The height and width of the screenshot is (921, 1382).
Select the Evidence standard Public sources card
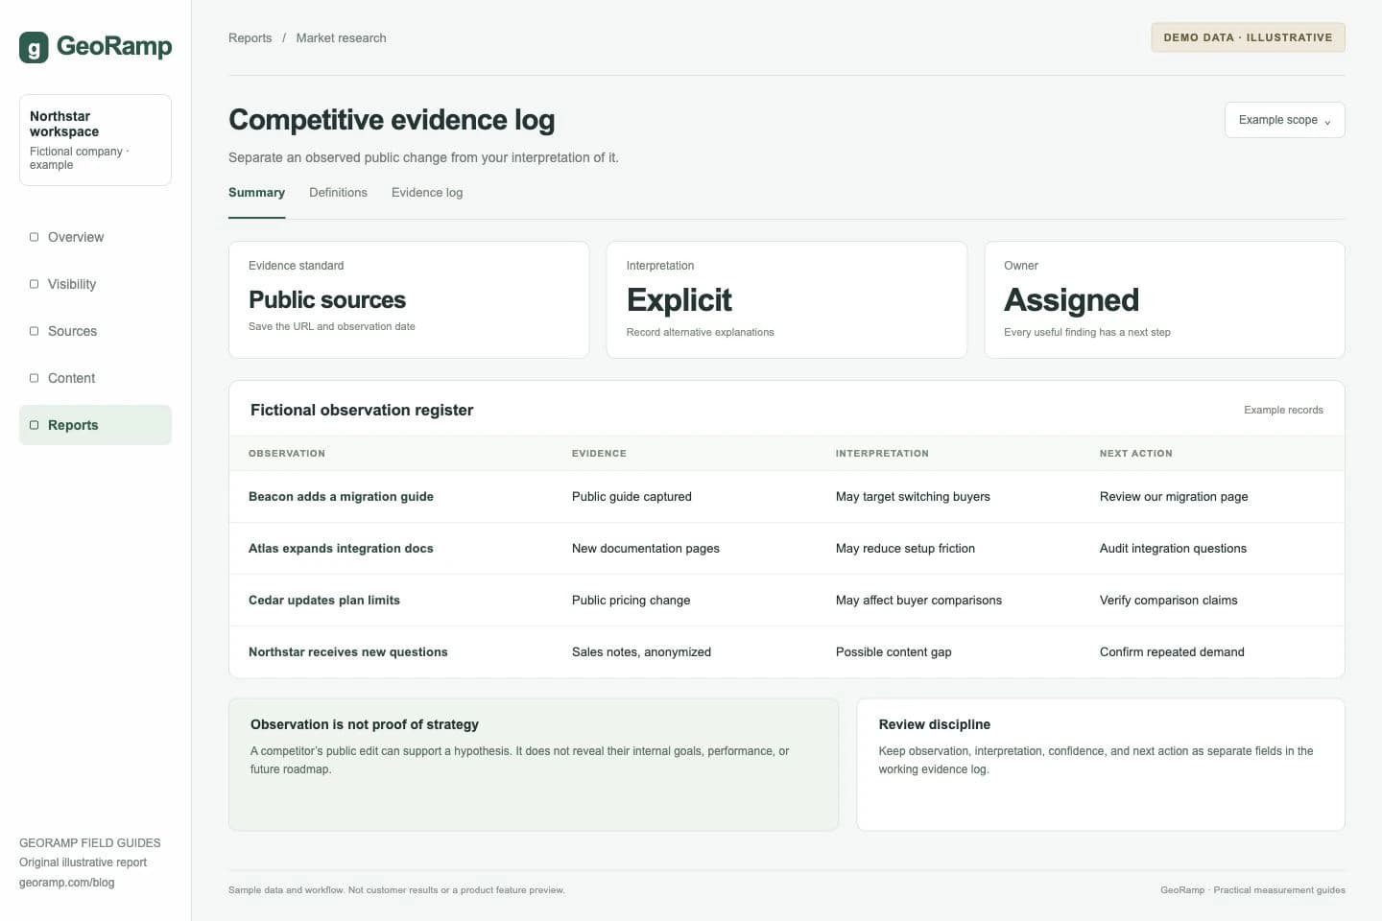409,300
